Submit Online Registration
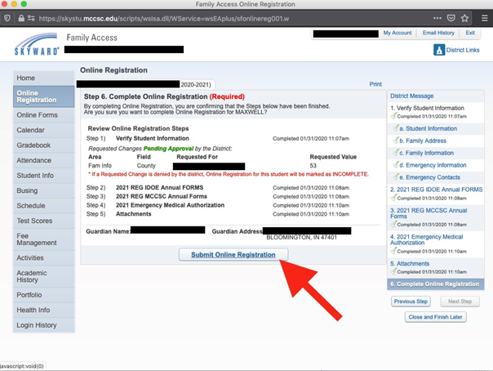The height and width of the screenshot is (371, 493). (233, 255)
